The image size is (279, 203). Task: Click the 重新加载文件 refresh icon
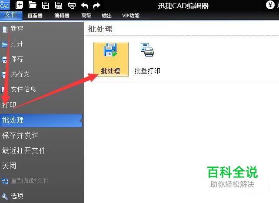click(5, 181)
